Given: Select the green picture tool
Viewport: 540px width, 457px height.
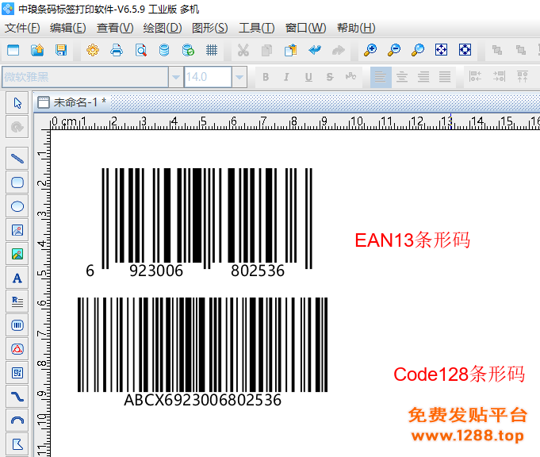Looking at the screenshot, I should point(17,254).
